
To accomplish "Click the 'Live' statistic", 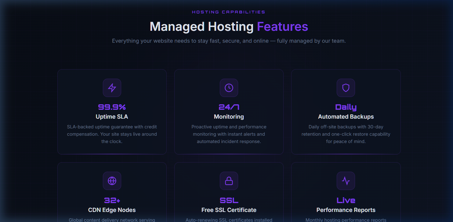I will (x=346, y=200).
